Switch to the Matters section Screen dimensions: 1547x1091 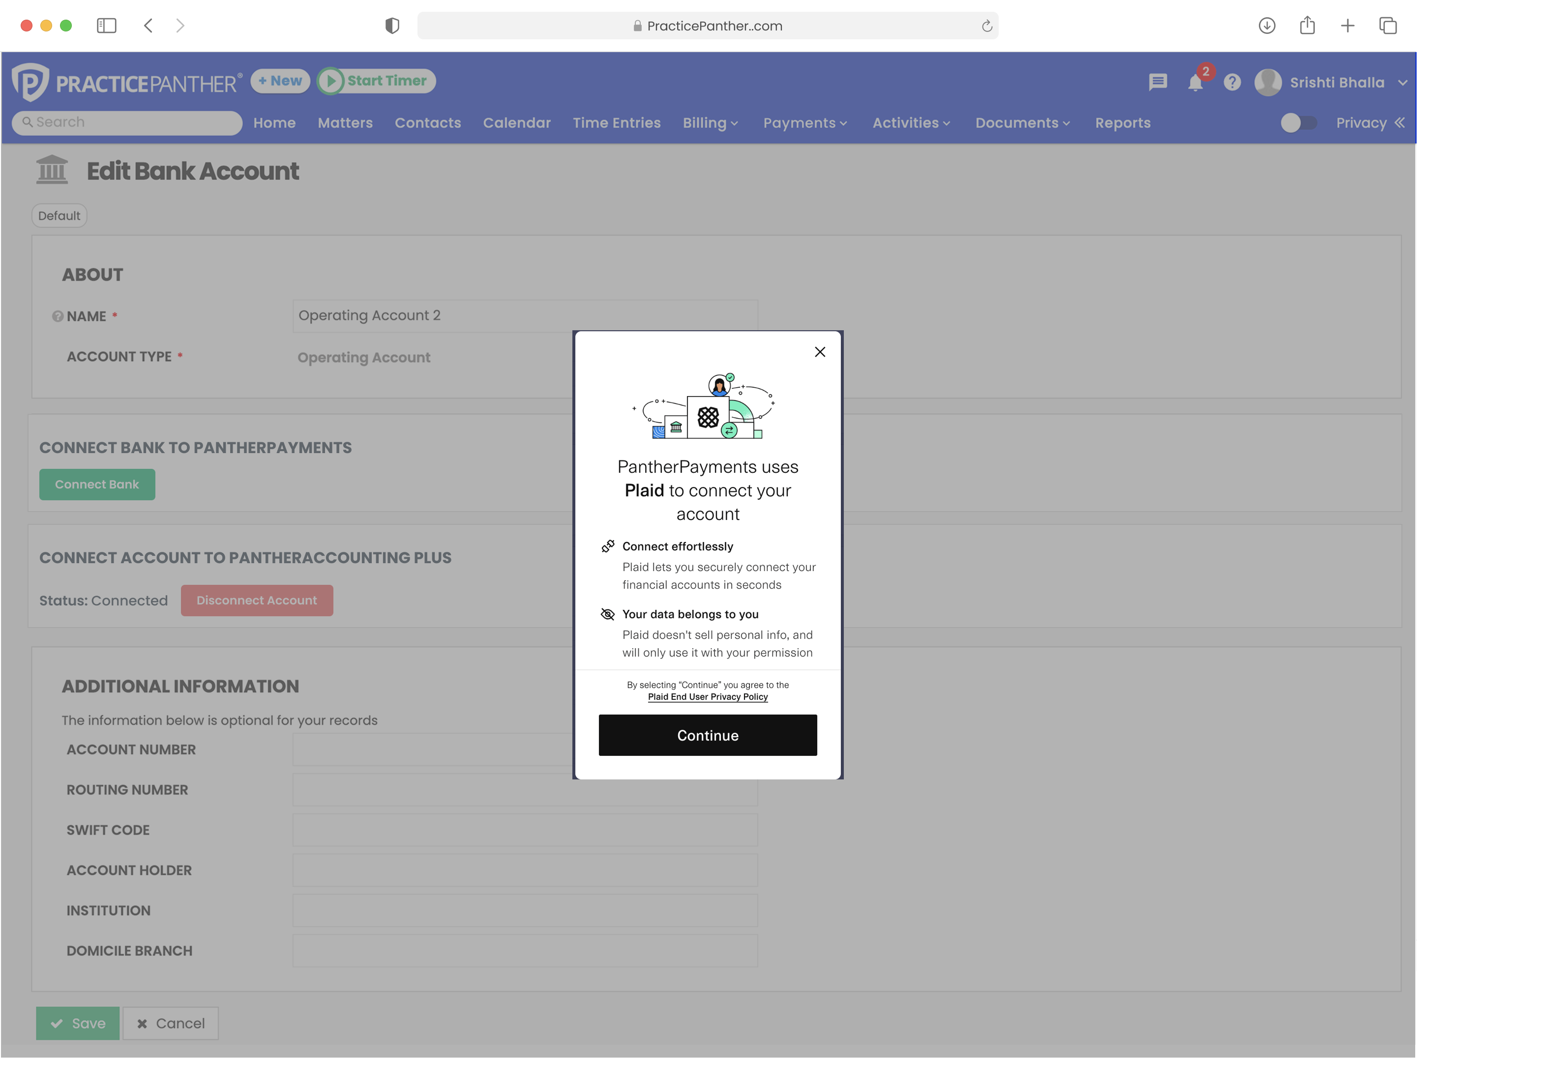click(x=345, y=123)
